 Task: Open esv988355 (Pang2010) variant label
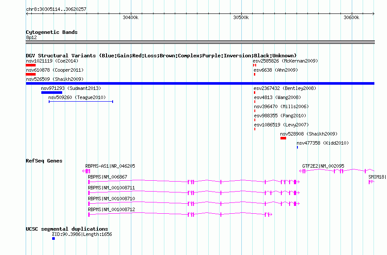coord(280,116)
